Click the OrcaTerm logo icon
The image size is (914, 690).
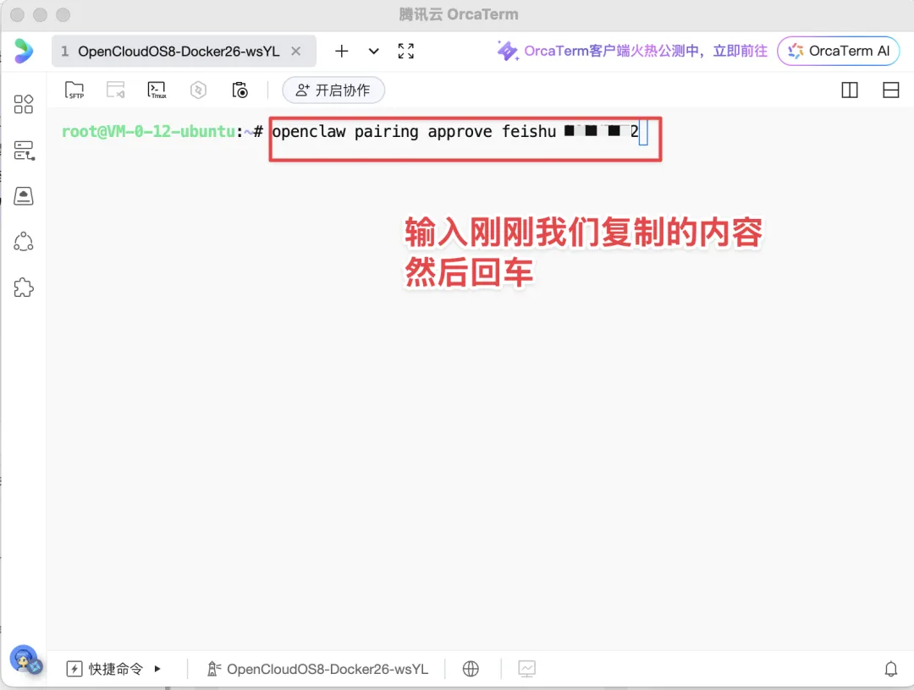pyautogui.click(x=24, y=51)
